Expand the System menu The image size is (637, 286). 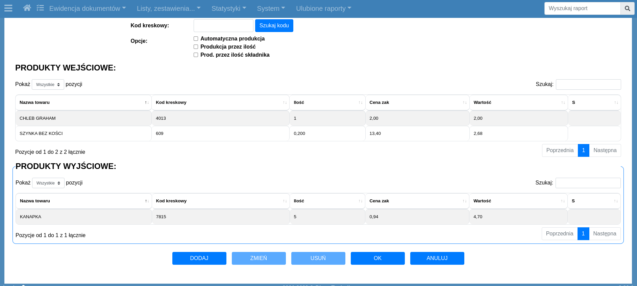pyautogui.click(x=271, y=8)
